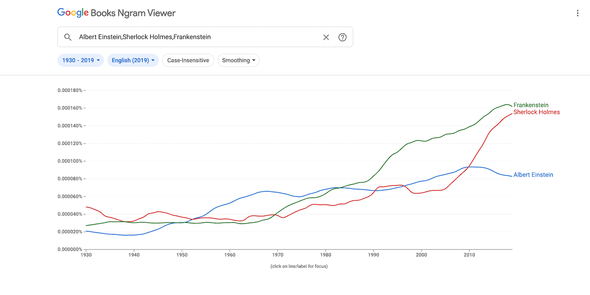Click the search magnifier icon

[68, 37]
